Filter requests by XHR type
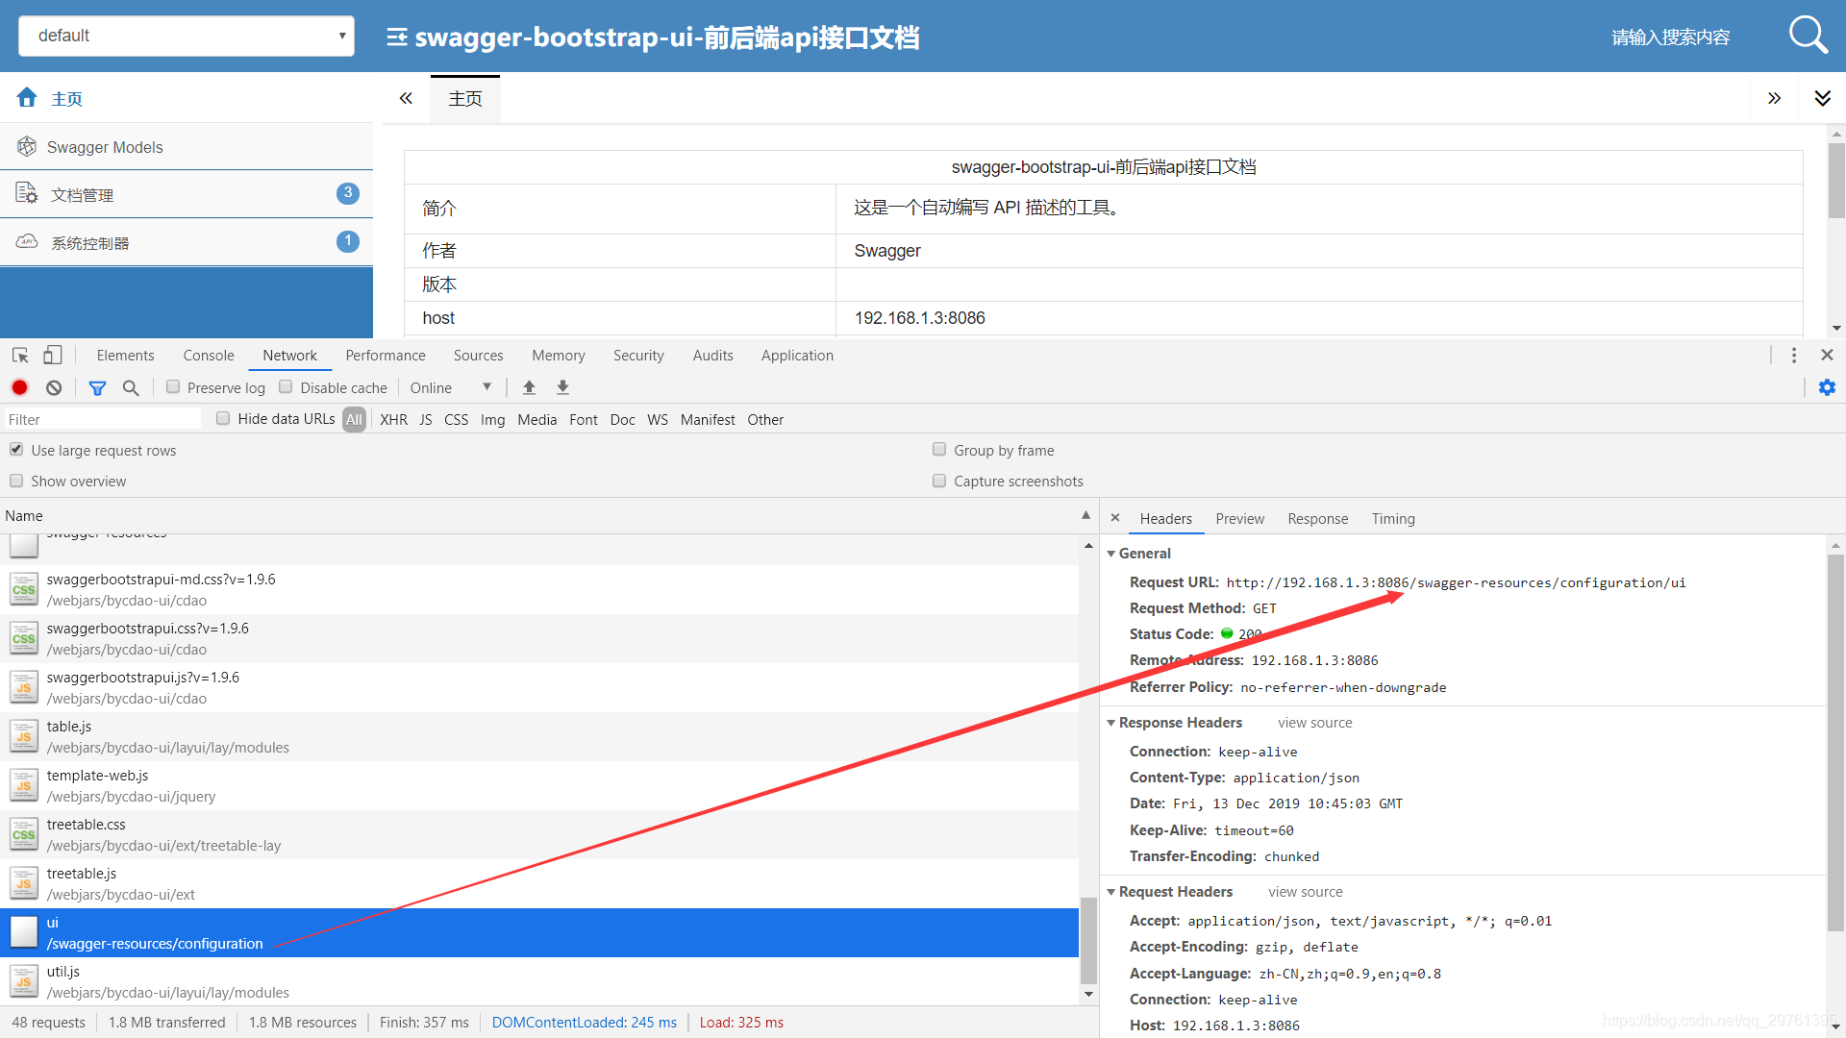Screen dimensions: 1846x1038 (x=393, y=419)
